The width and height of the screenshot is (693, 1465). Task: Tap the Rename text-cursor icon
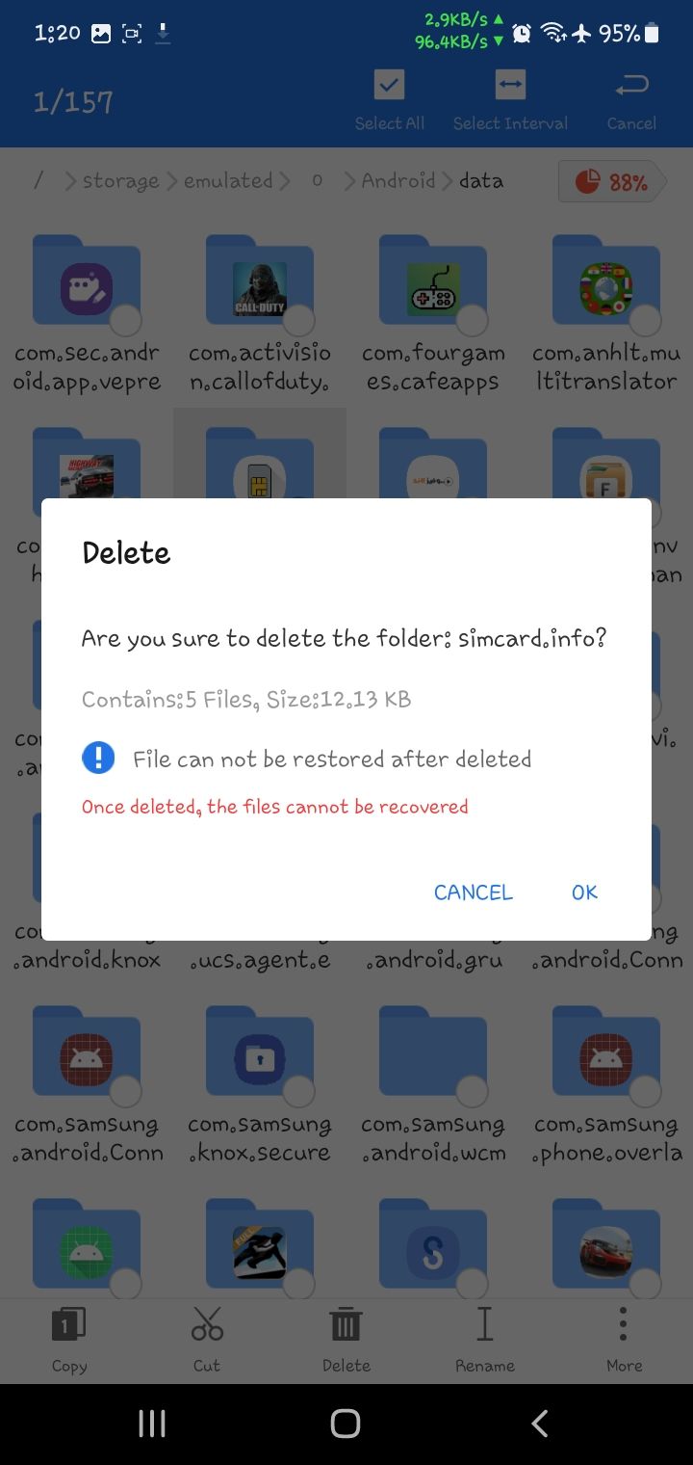[484, 1324]
